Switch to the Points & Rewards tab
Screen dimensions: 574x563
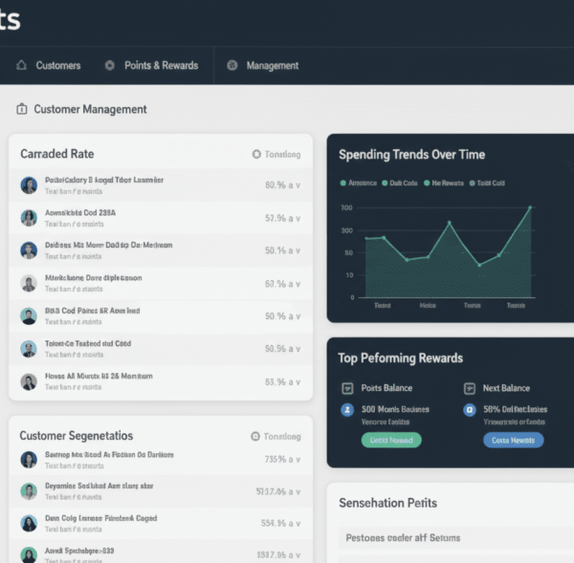click(x=161, y=66)
